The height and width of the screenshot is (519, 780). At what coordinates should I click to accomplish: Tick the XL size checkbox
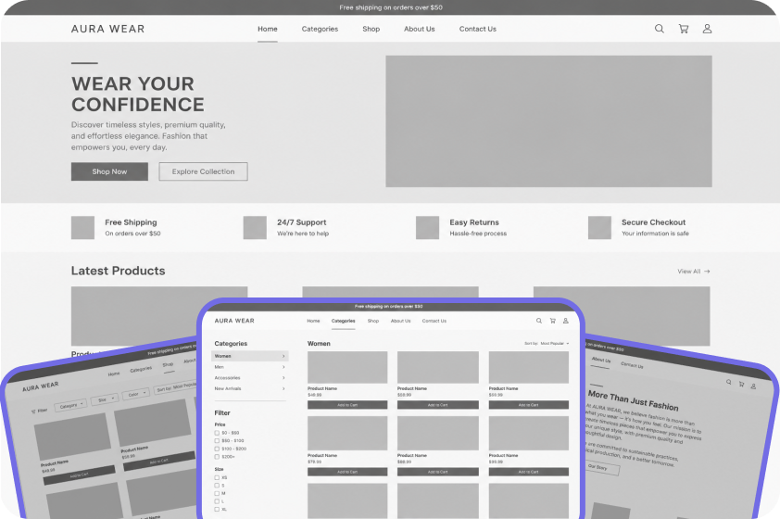(217, 510)
